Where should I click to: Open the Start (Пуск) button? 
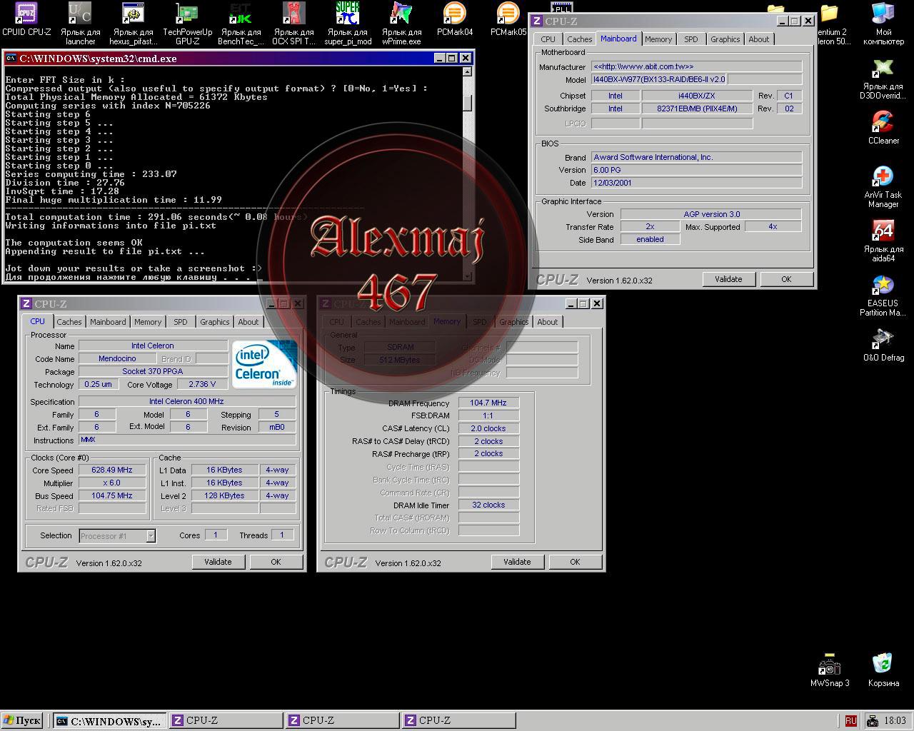(x=22, y=721)
